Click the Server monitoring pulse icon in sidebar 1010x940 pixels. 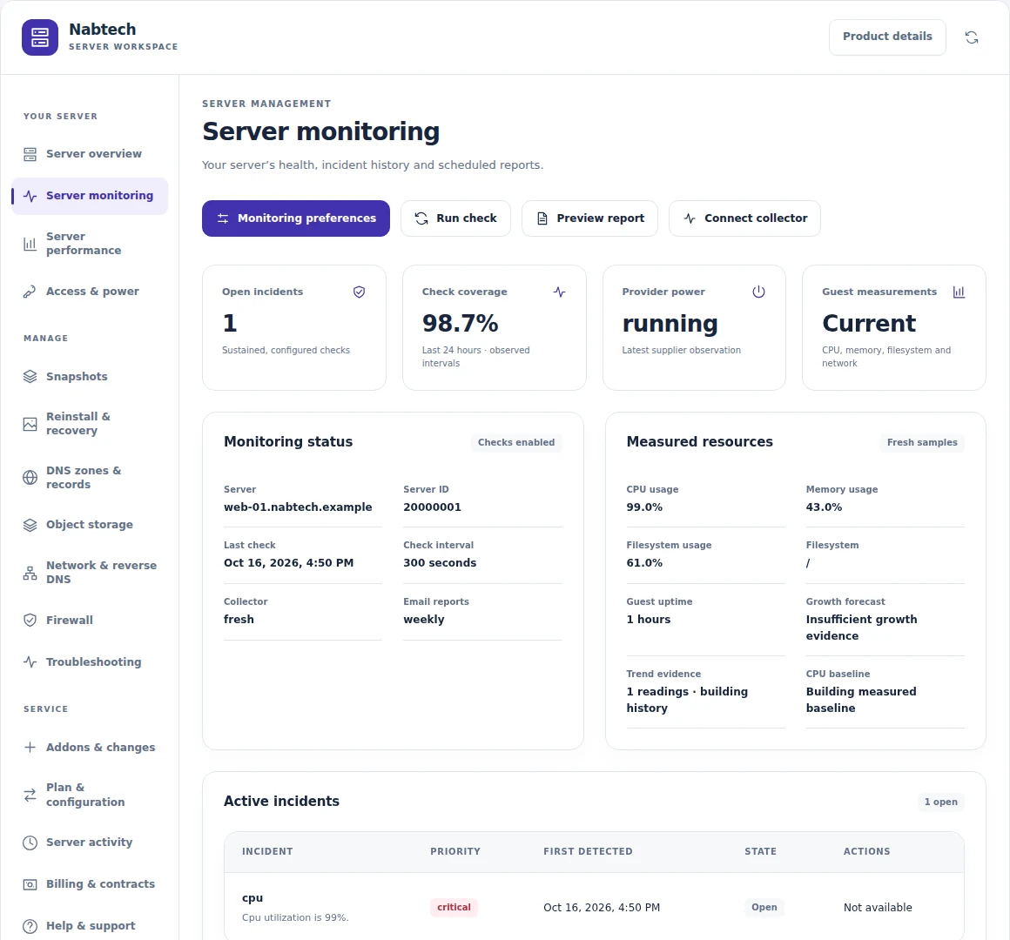[x=30, y=196]
